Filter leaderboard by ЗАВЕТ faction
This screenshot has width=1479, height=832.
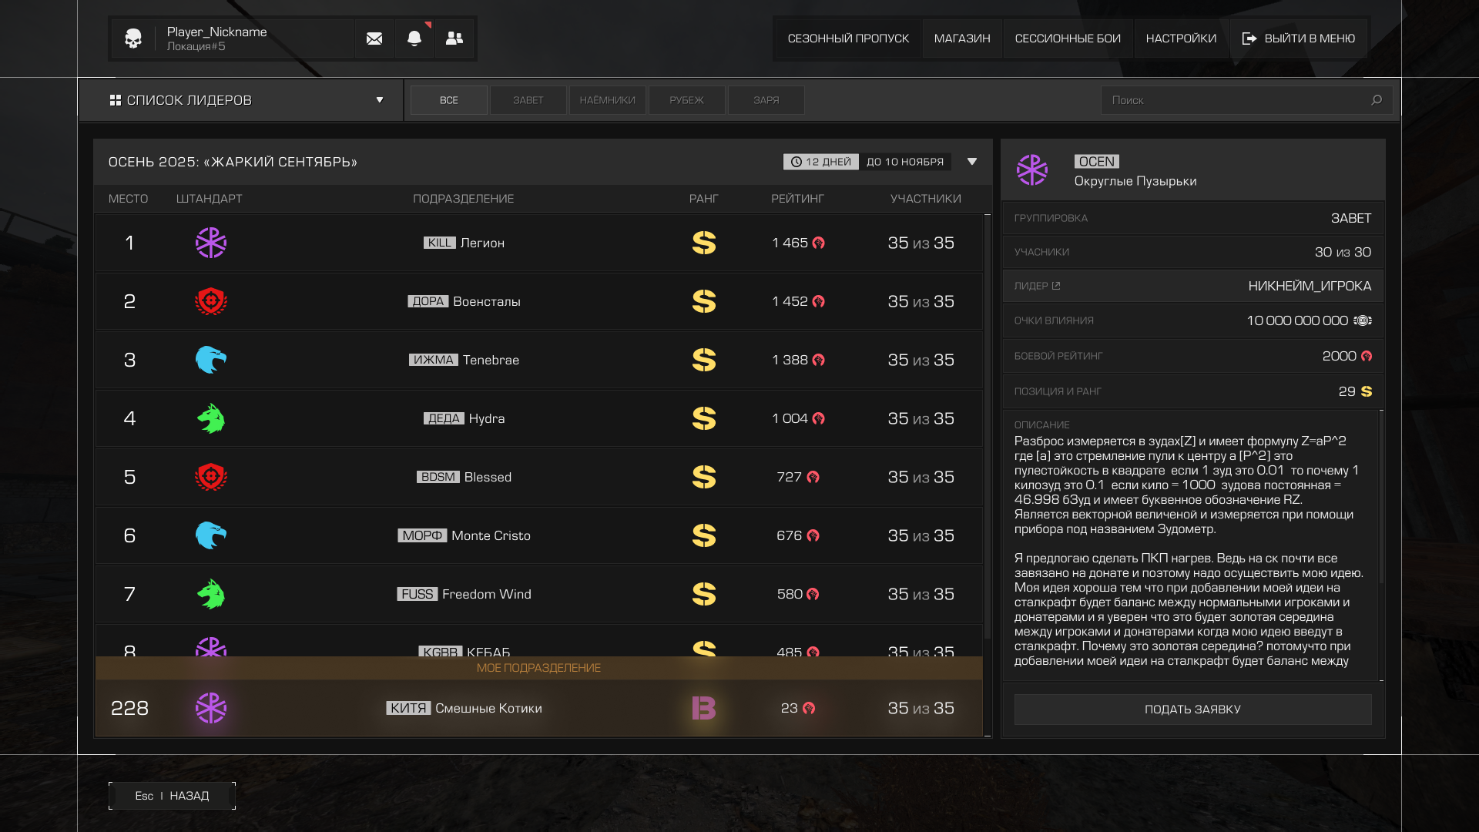pos(528,100)
